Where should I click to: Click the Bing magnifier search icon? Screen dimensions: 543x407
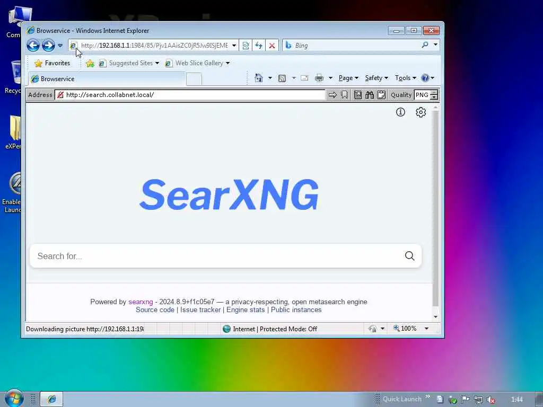pos(425,45)
